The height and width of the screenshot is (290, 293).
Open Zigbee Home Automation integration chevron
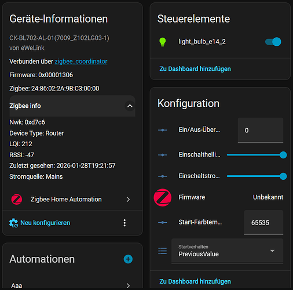[128, 200]
